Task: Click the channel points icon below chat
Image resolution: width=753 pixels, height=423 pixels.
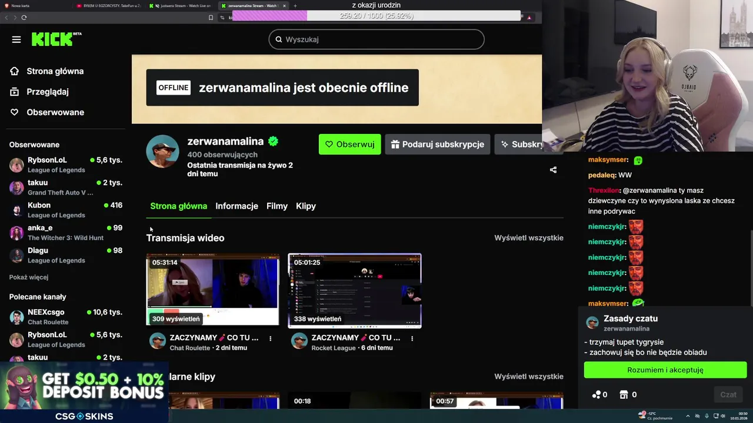Action: pos(597,395)
